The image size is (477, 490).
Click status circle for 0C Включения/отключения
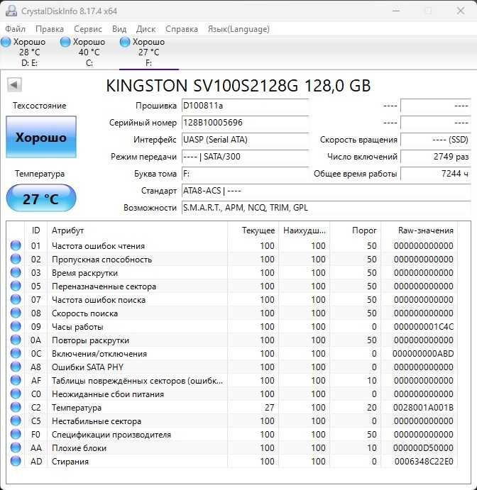tap(16, 353)
